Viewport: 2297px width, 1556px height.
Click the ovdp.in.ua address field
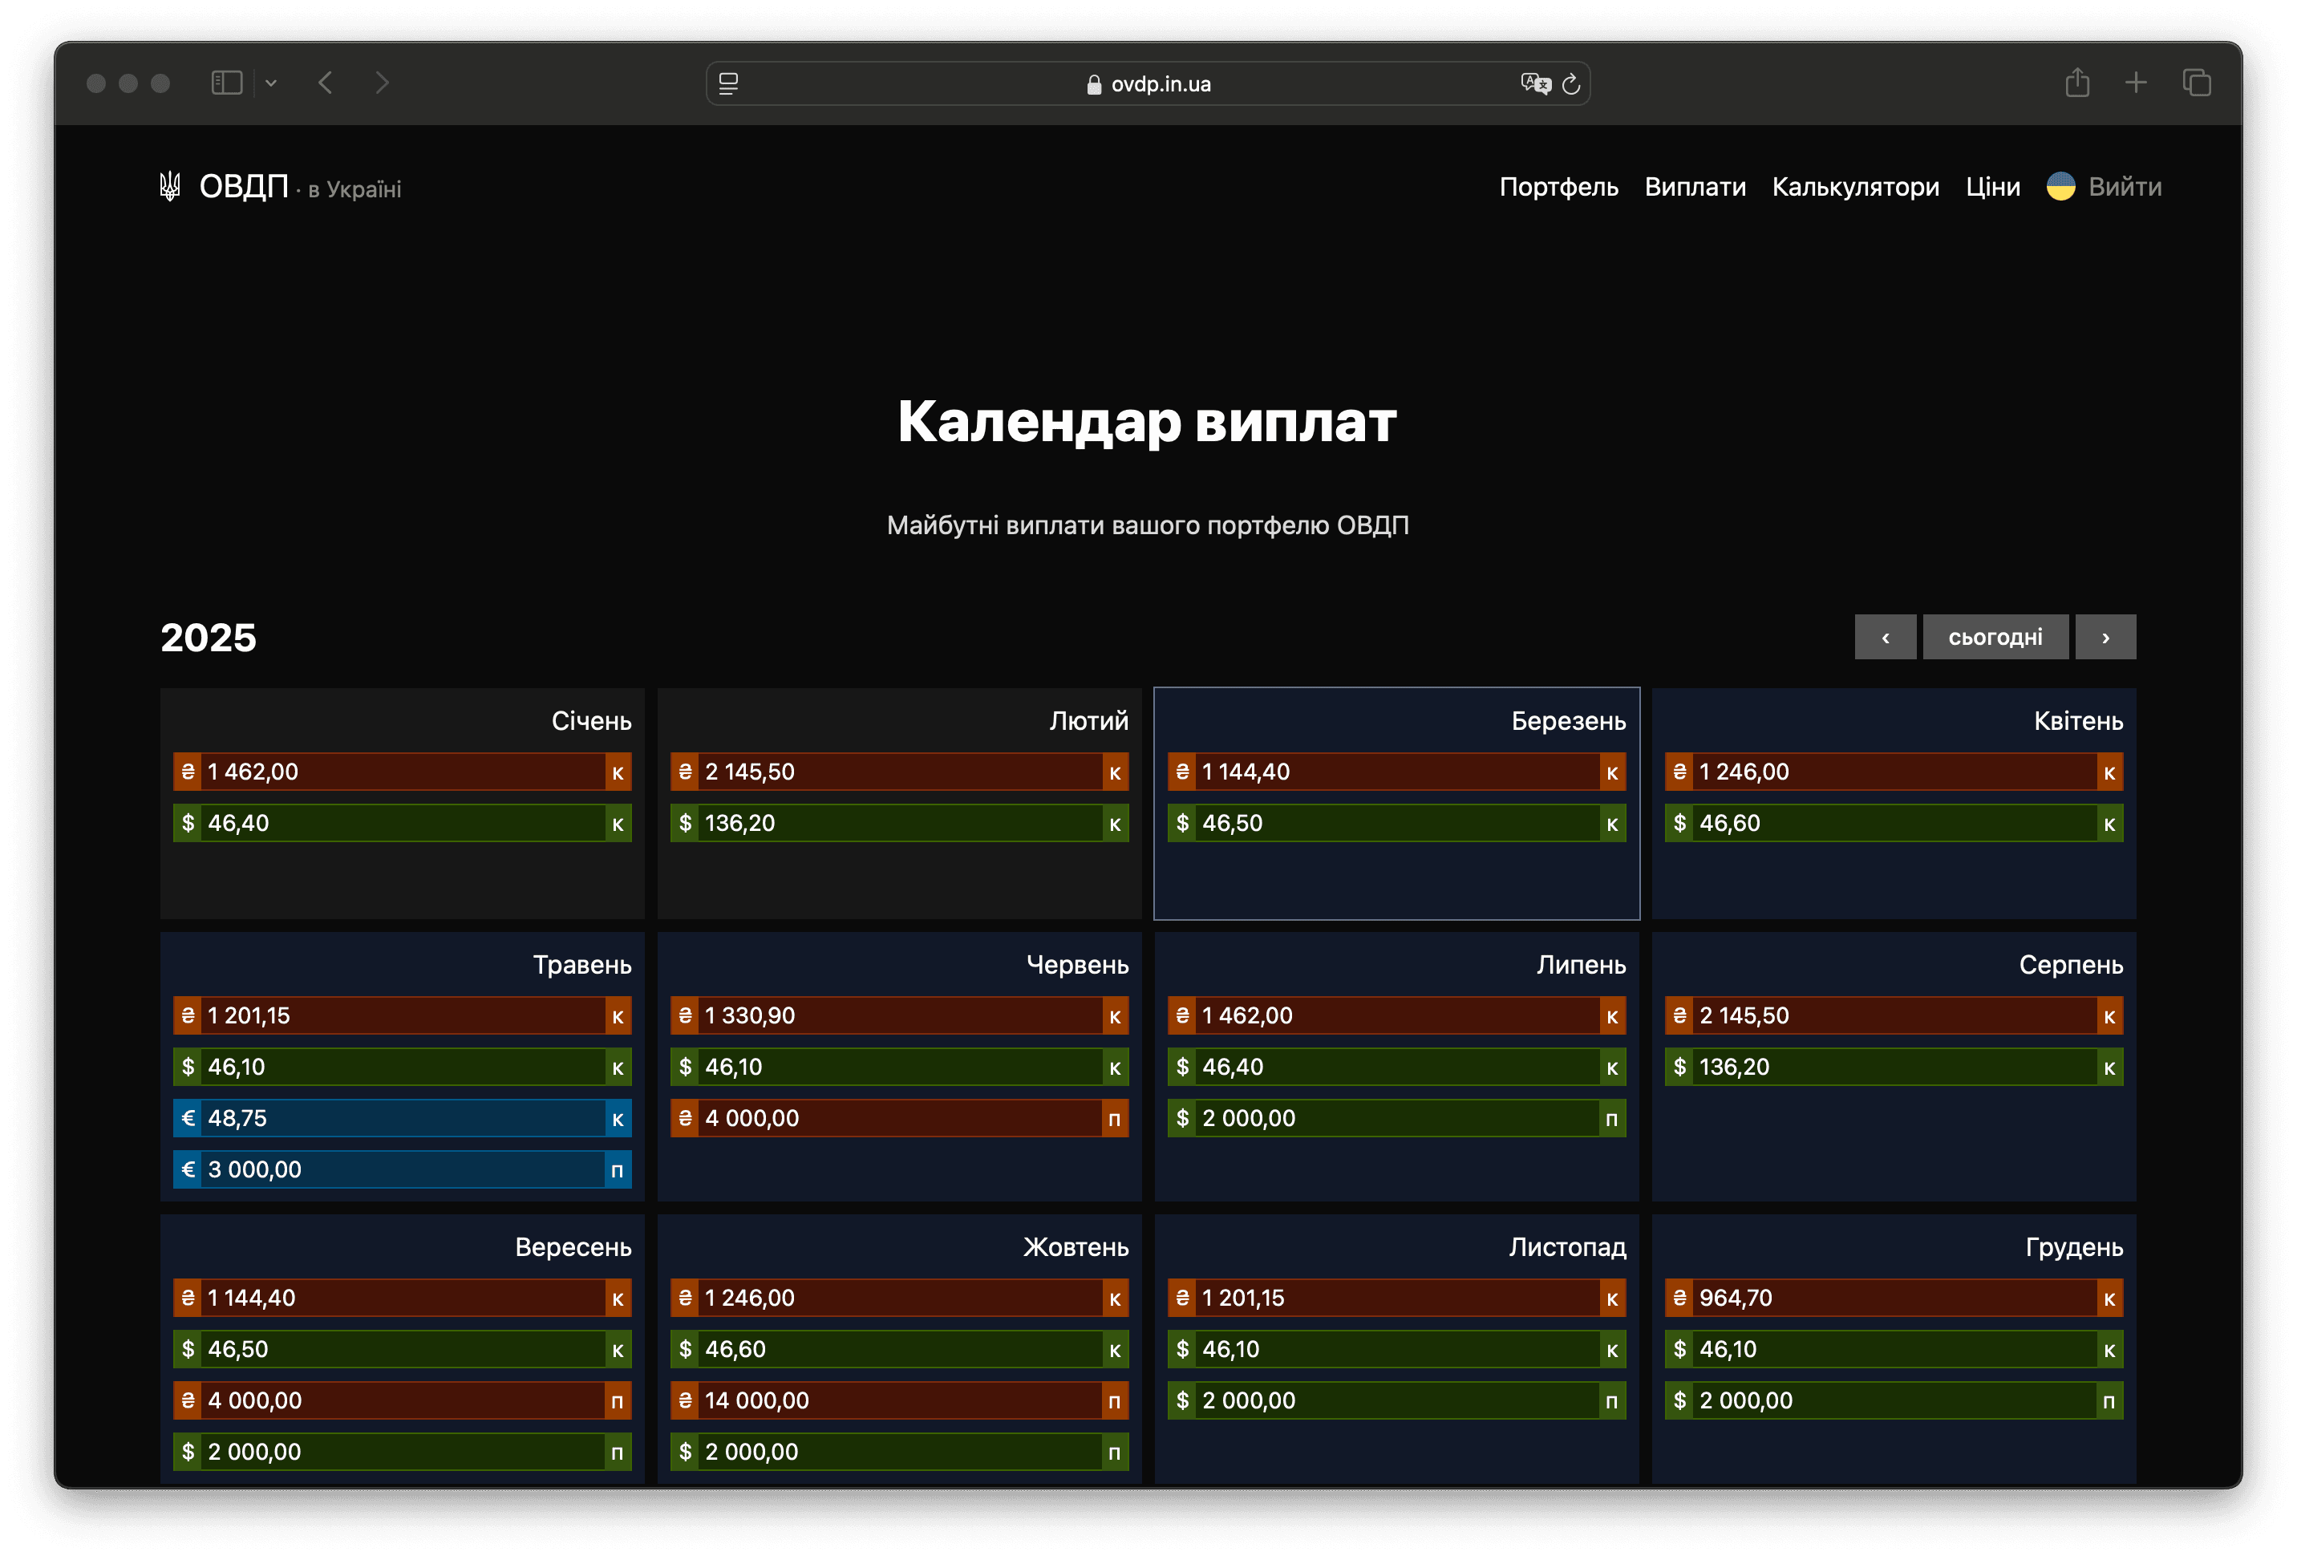(1147, 84)
